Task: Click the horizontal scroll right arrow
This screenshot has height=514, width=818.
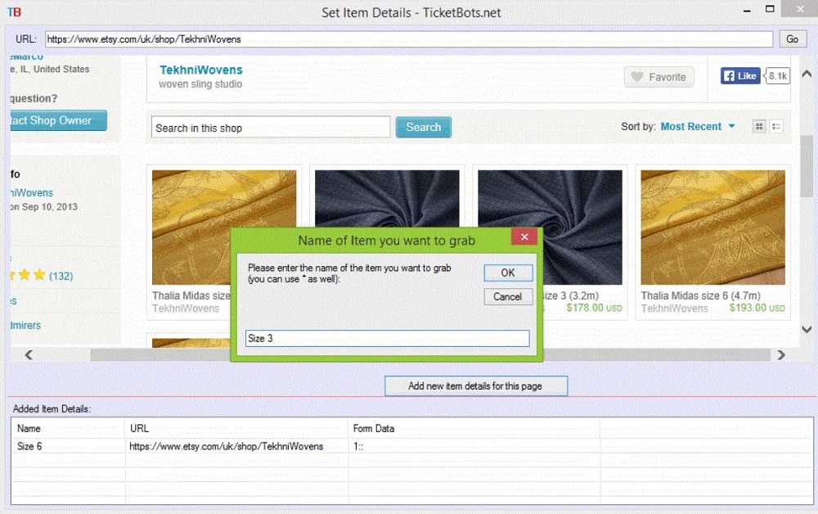Action: (x=781, y=355)
